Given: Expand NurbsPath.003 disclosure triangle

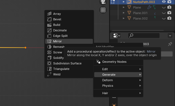Looking at the screenshot, I should tap(123, 2).
